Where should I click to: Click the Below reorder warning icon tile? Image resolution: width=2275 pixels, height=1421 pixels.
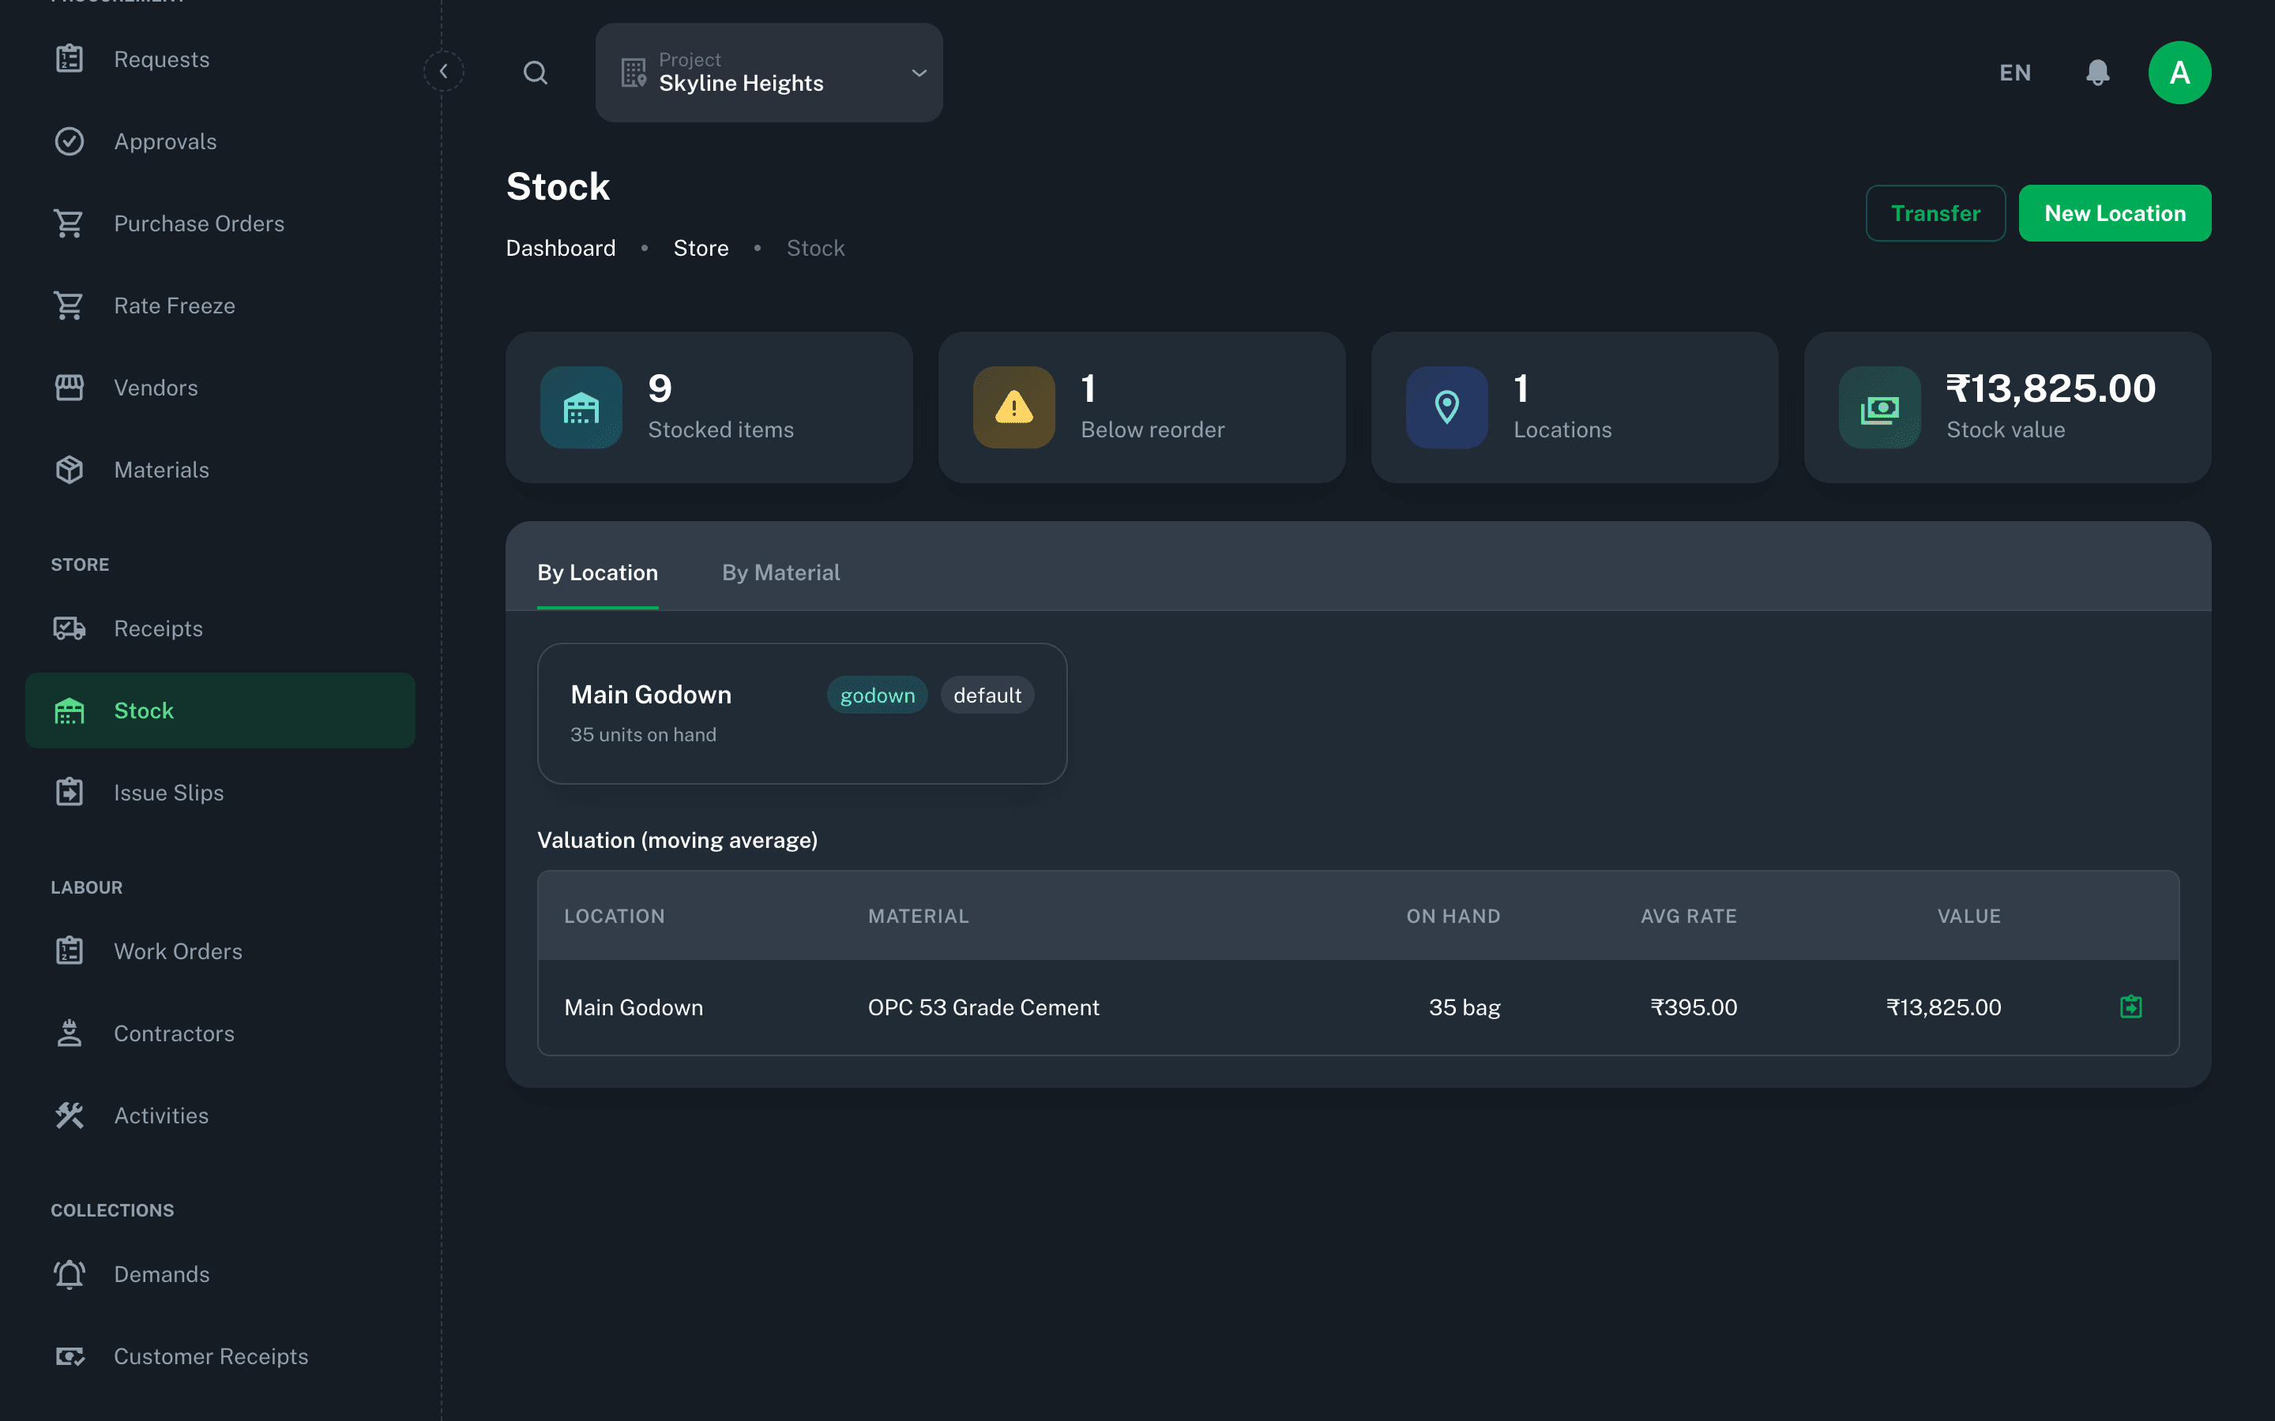(1013, 407)
